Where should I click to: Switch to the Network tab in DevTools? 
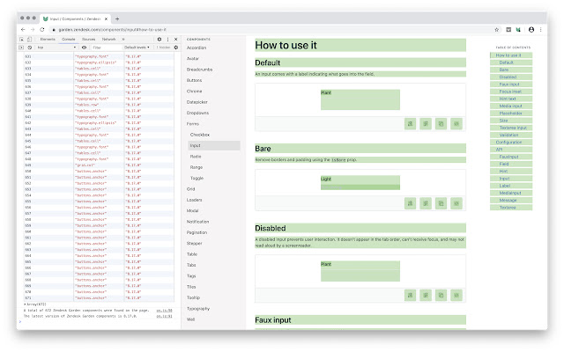click(108, 39)
